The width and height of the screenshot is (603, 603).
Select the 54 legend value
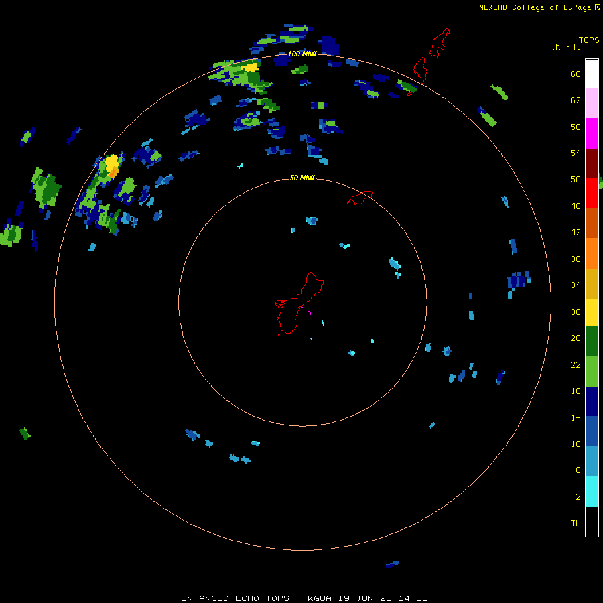pos(576,153)
